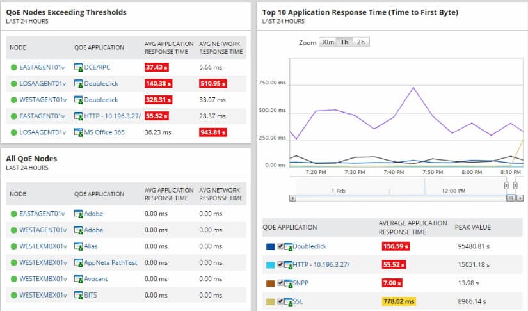Open the AppNeta PathTest application link
Viewport: 528px width, 311px height.
[x=111, y=262]
